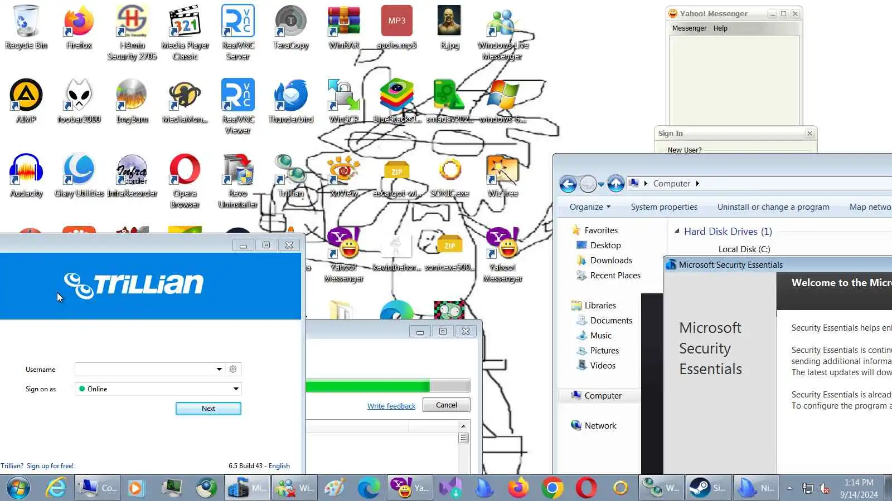The width and height of the screenshot is (892, 501).
Task: Launch TeraCopy desktop shortcut
Action: pyautogui.click(x=291, y=27)
